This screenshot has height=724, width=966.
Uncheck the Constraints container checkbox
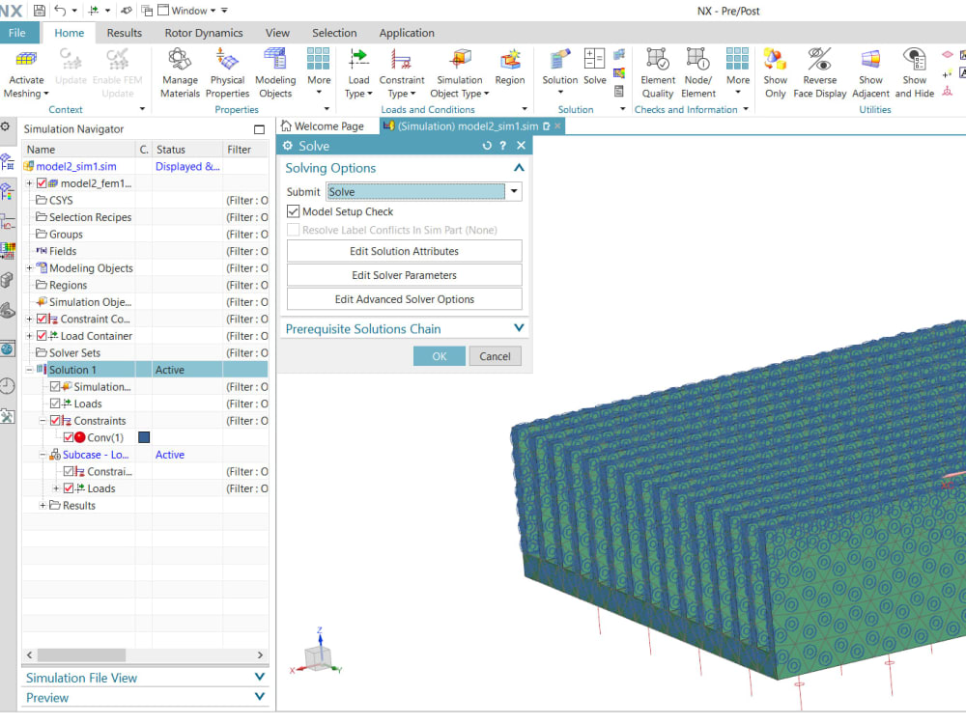point(53,420)
